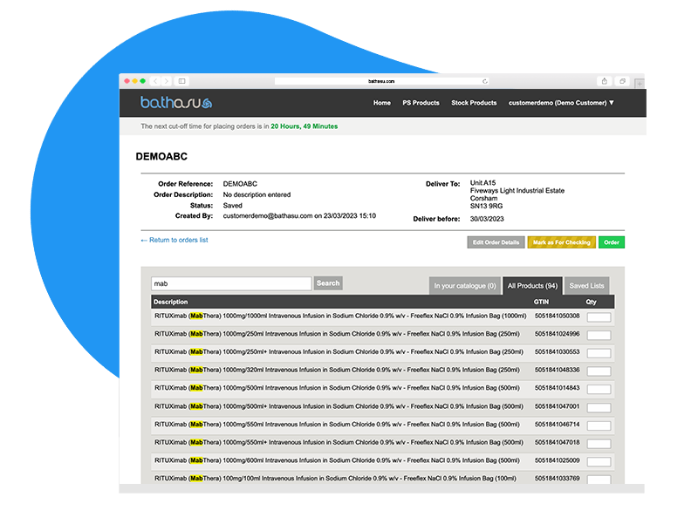698x531 pixels.
Task: Open a new tab with plus icon
Action: (x=640, y=83)
